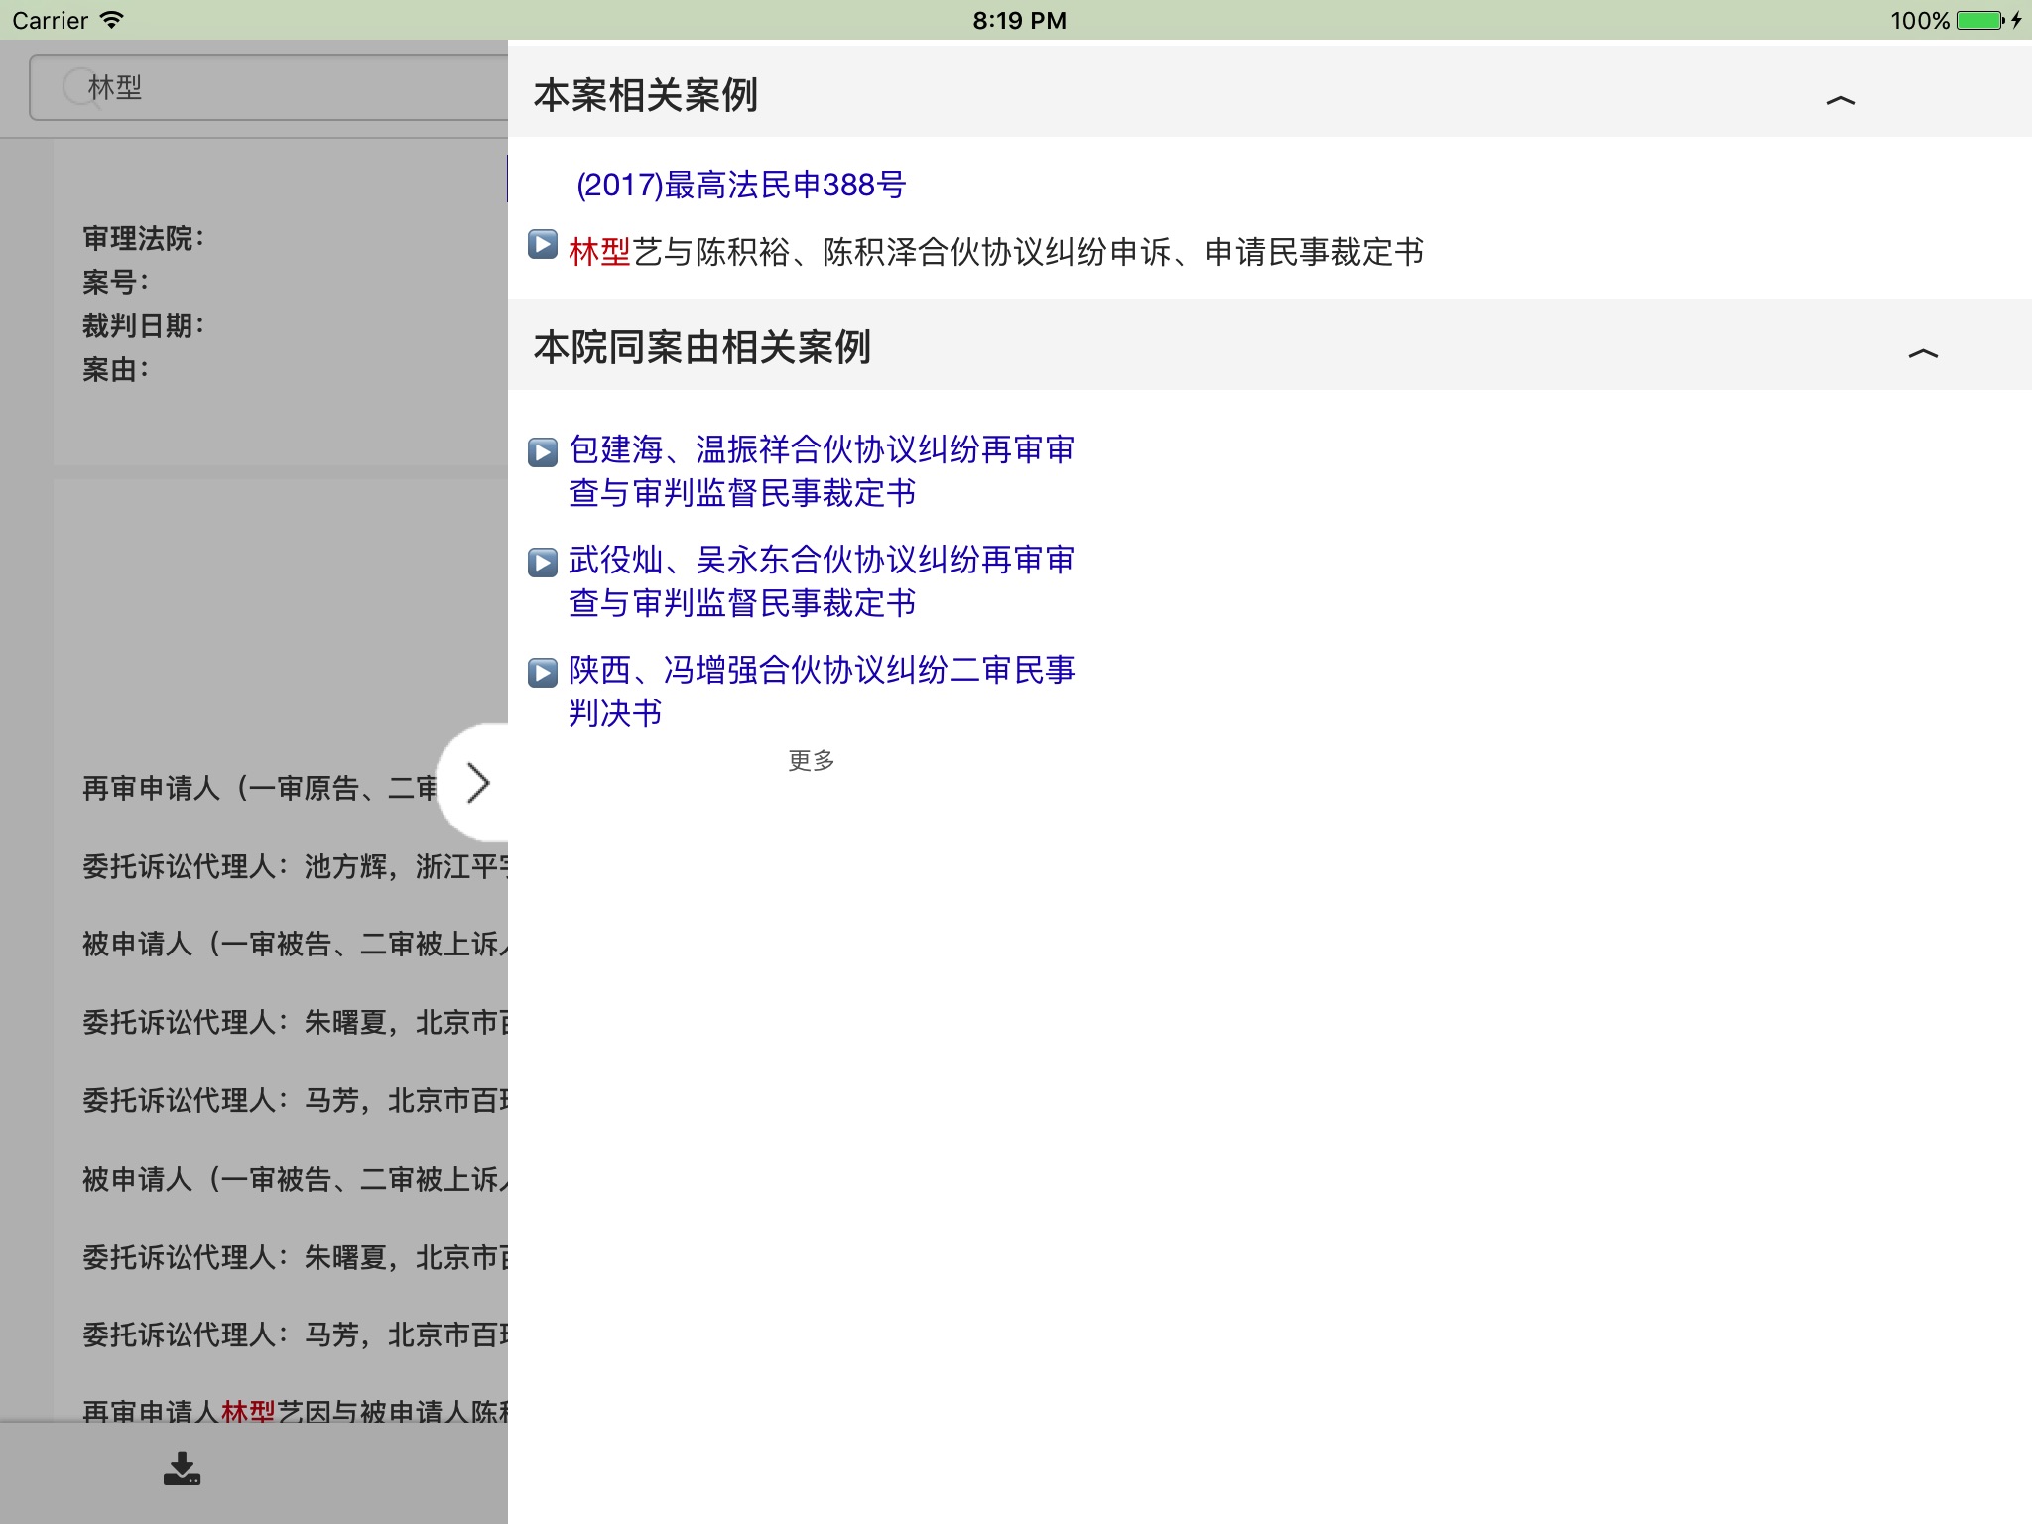This screenshot has width=2032, height=1524.
Task: Select the 裁判日期 label
Action: [x=143, y=325]
